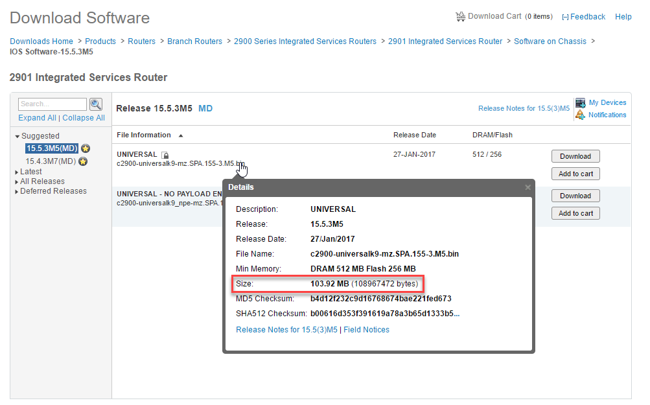Open Help link
This screenshot has height=405, width=650.
pos(623,17)
